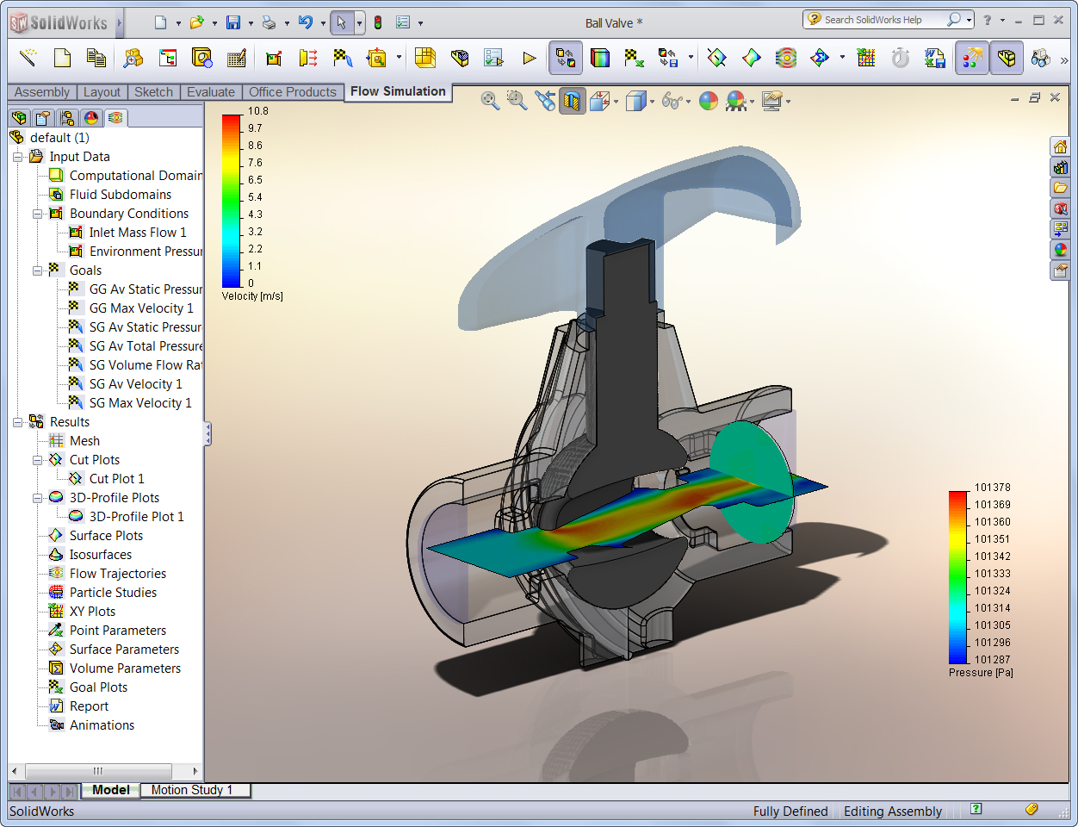This screenshot has height=827, width=1078.
Task: Toggle RealView Graphics mode
Action: [x=738, y=101]
